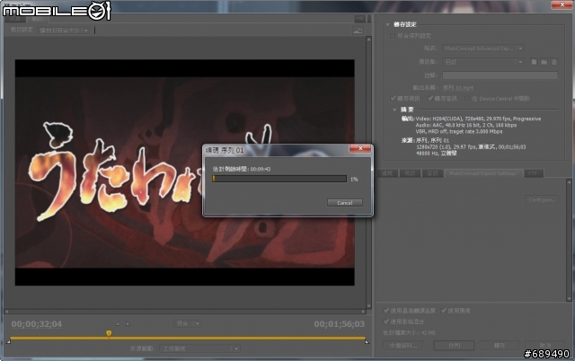Click the preview panel horizontal scrollbar

click(x=185, y=312)
